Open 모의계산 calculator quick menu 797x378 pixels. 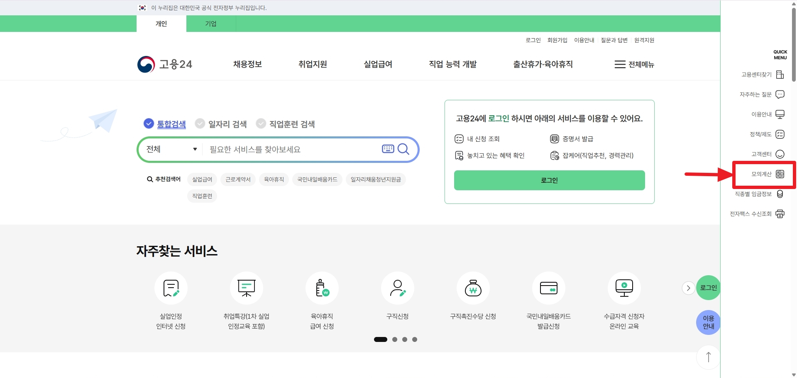pos(768,174)
